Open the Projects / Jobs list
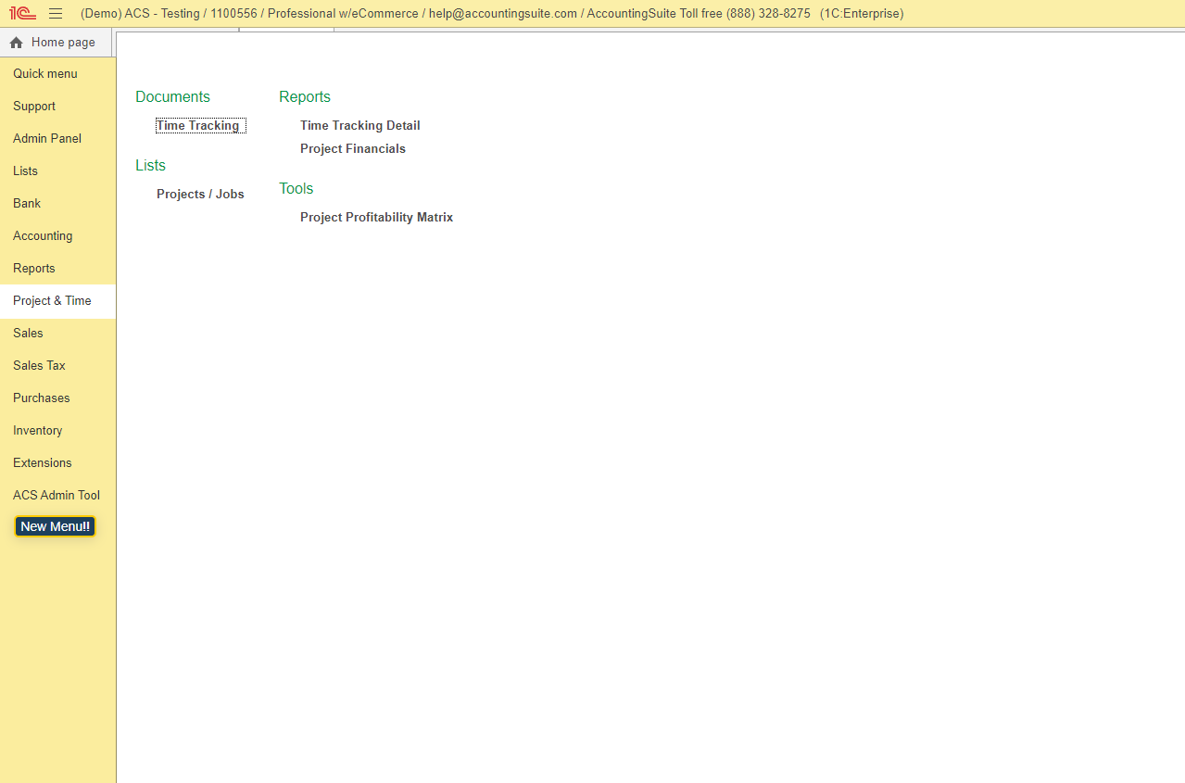This screenshot has height=783, width=1185. (200, 195)
